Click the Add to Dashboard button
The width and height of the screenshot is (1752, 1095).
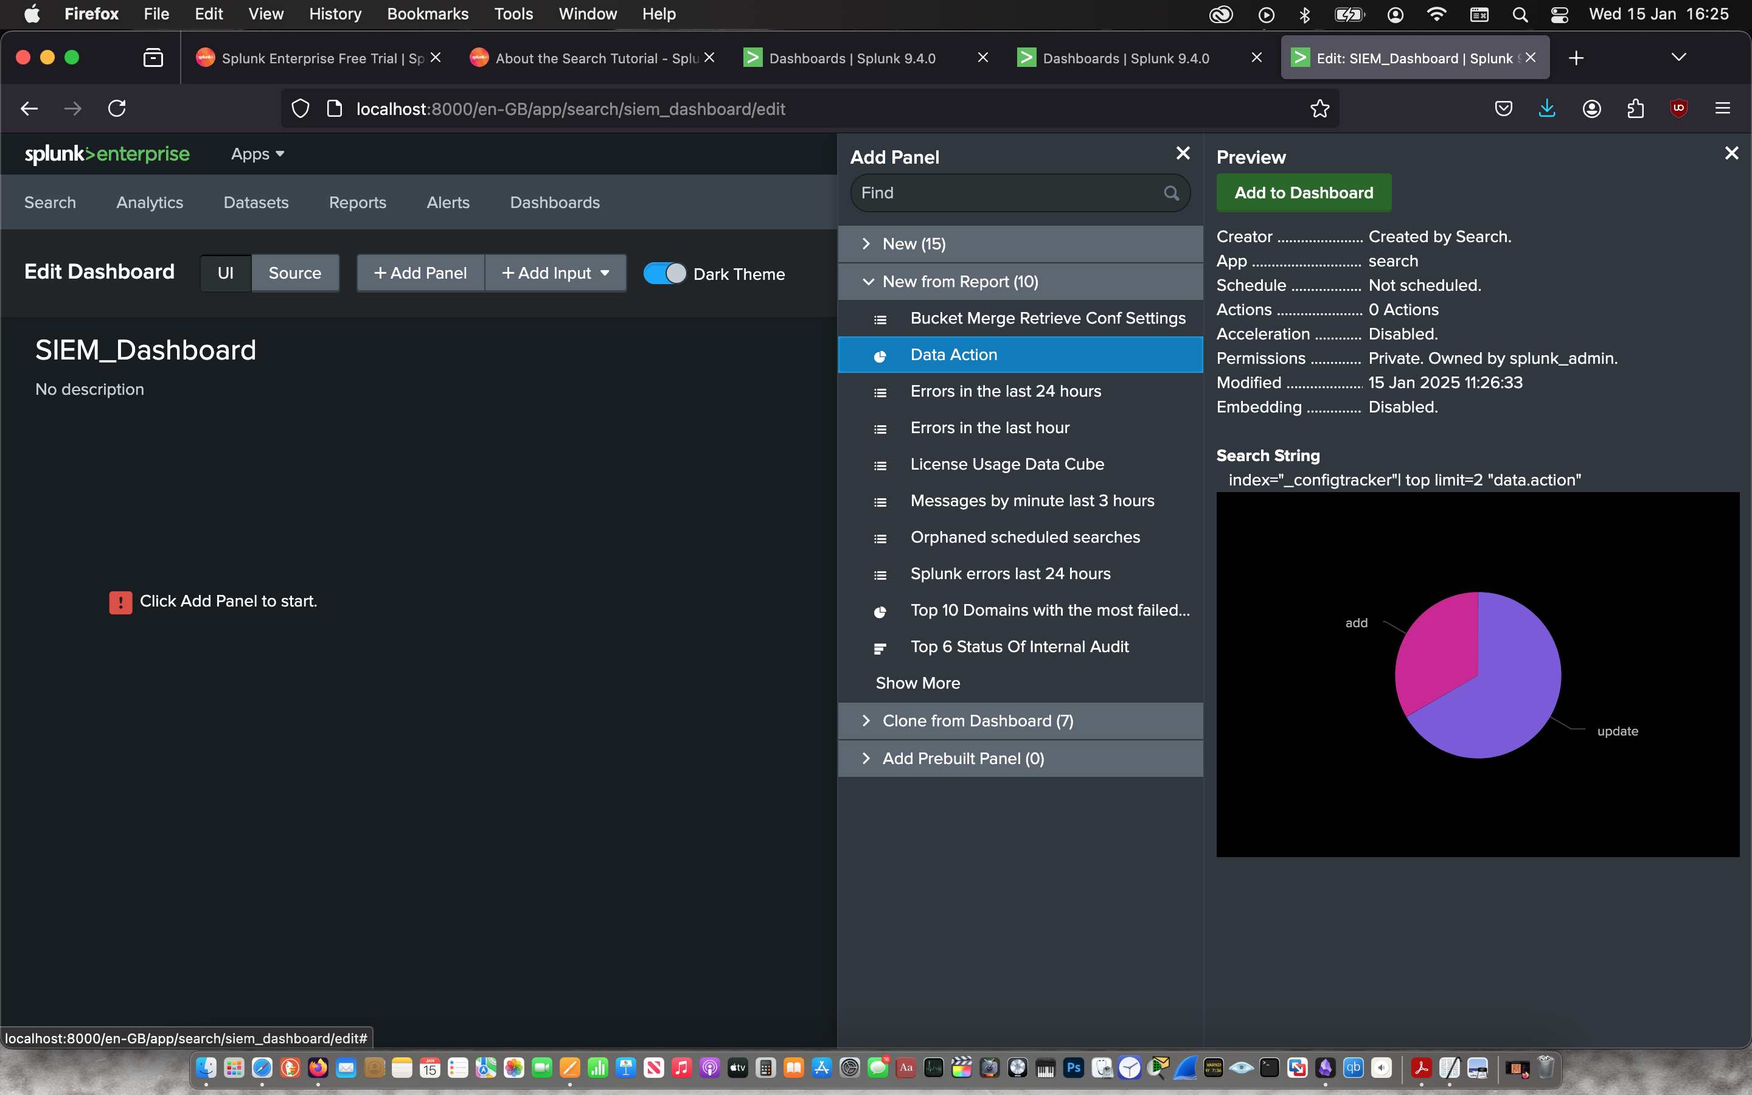(1303, 193)
